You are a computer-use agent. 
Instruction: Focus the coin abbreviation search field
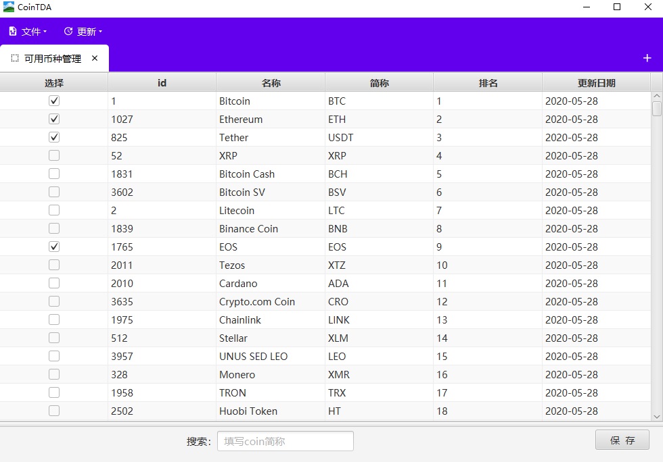(x=285, y=441)
